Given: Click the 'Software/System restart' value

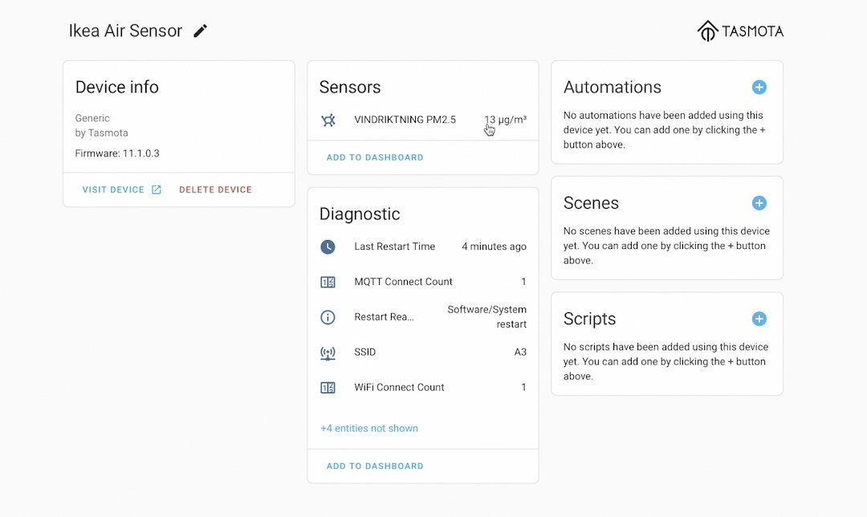Looking at the screenshot, I should point(486,317).
